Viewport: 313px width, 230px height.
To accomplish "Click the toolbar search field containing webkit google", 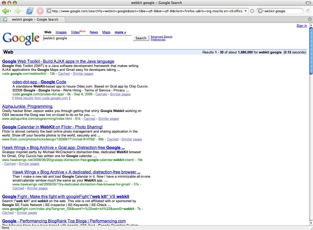I will pyautogui.click(x=283, y=11).
